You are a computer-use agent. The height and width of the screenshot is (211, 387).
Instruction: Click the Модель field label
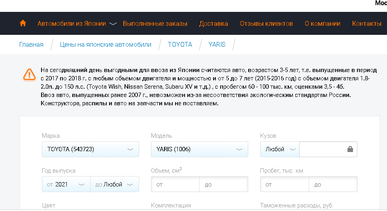pyautogui.click(x=161, y=136)
